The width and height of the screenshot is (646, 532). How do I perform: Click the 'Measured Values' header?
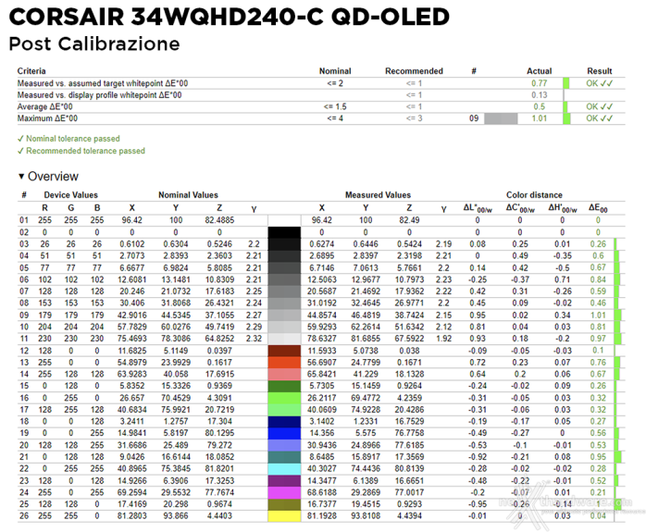point(378,195)
